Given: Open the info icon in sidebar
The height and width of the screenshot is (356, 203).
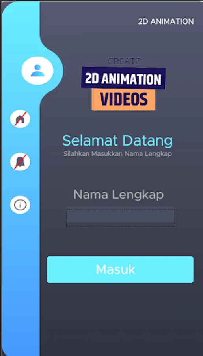Looking at the screenshot, I should tap(20, 205).
